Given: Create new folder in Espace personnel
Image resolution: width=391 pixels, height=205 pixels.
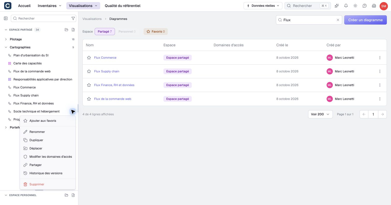Looking at the screenshot, I should point(66,195).
